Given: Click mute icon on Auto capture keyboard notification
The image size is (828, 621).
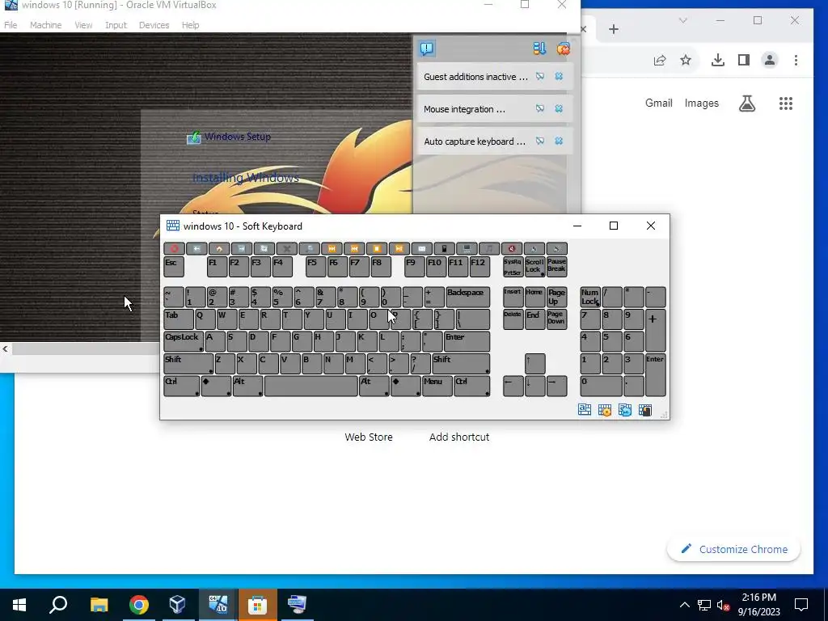Looking at the screenshot, I should pos(539,141).
